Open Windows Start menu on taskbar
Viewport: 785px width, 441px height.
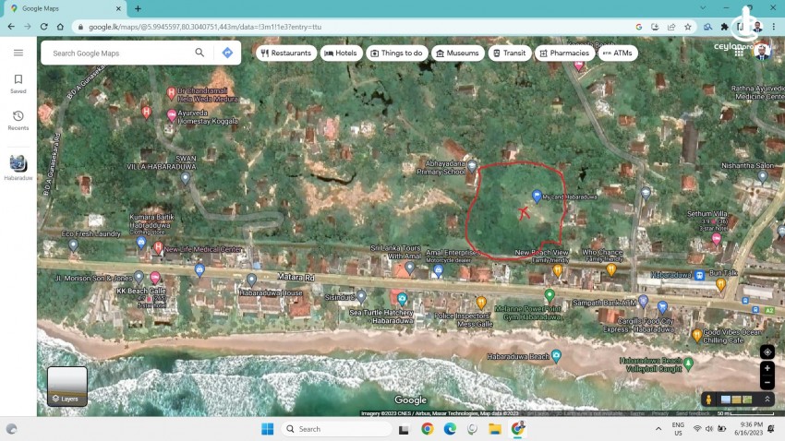click(x=267, y=429)
